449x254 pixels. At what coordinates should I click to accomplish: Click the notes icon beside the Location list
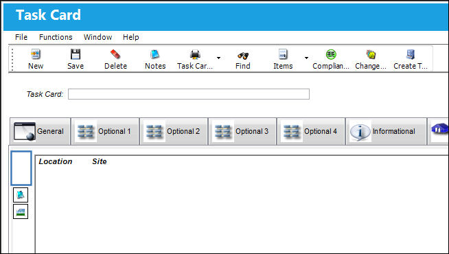click(x=21, y=195)
